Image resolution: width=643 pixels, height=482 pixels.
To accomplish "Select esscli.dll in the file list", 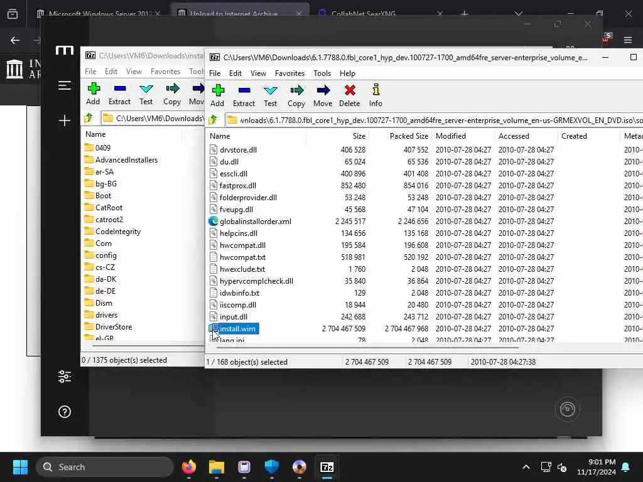I will pos(234,173).
